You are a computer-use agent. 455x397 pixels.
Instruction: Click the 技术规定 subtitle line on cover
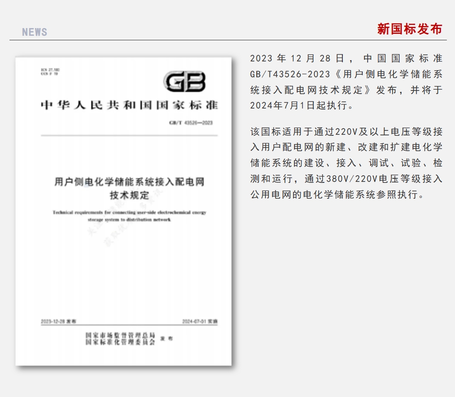pyautogui.click(x=129, y=196)
